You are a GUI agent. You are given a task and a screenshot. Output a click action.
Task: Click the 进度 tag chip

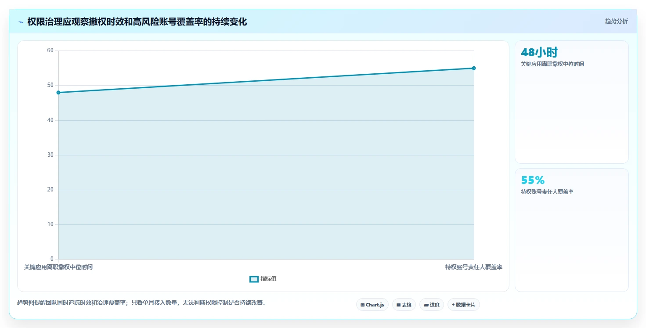pyautogui.click(x=432, y=305)
